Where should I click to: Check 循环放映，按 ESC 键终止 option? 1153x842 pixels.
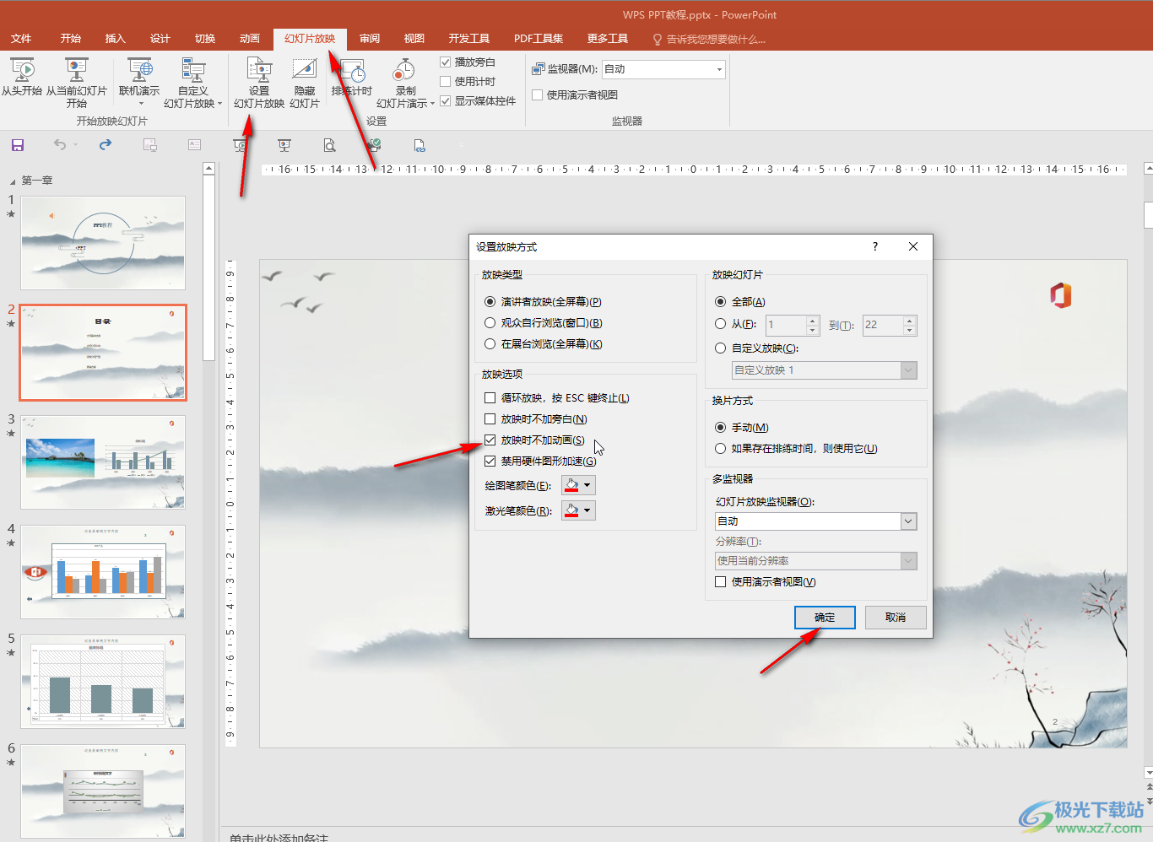point(490,397)
